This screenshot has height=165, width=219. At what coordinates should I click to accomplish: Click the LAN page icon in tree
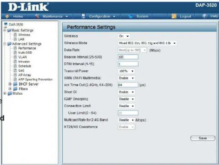pyautogui.click(x=15, y=39)
